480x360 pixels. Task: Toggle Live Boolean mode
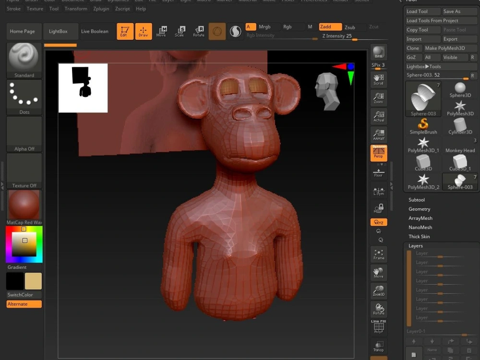(x=97, y=31)
